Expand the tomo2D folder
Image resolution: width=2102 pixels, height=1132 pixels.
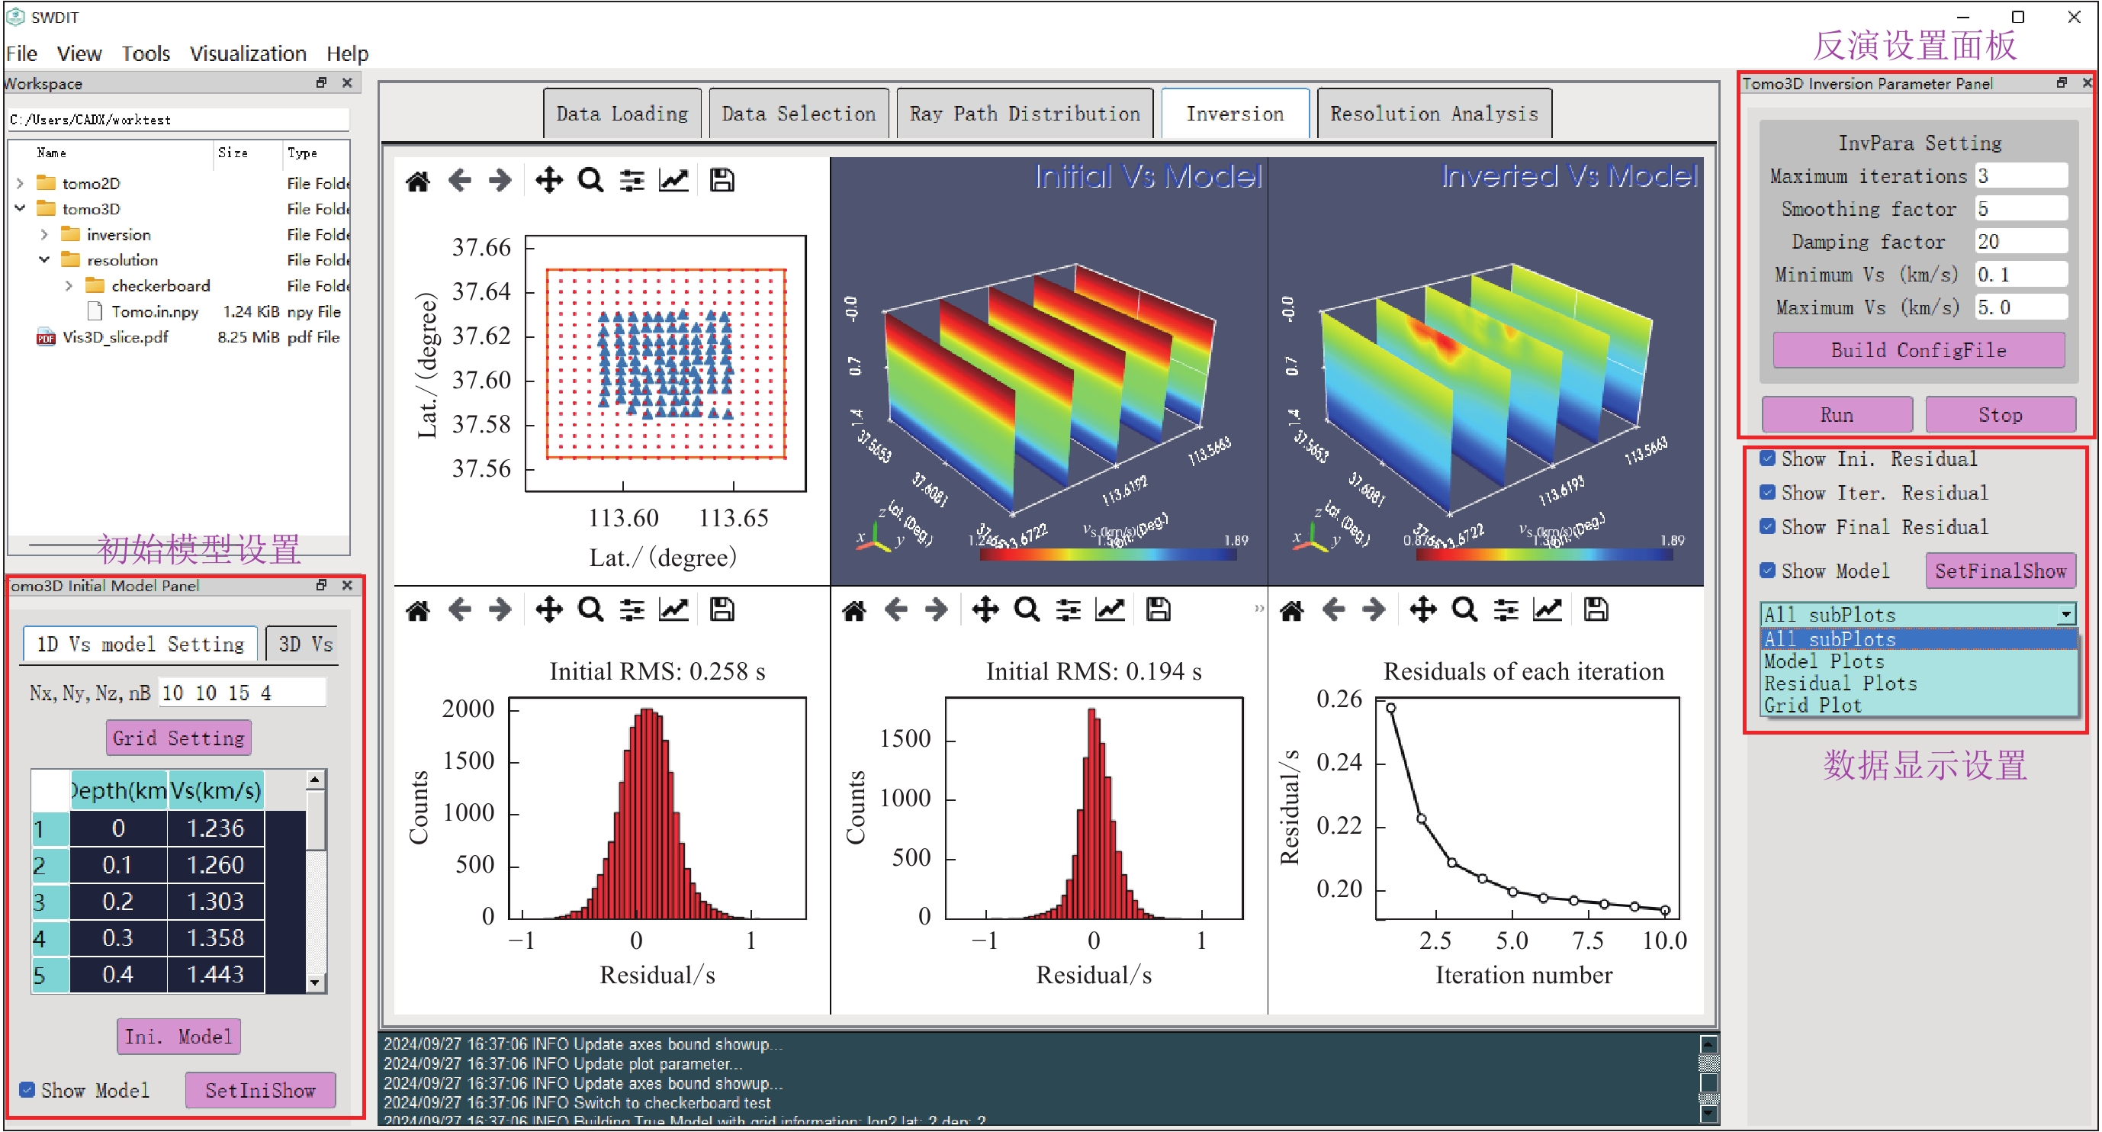(21, 183)
